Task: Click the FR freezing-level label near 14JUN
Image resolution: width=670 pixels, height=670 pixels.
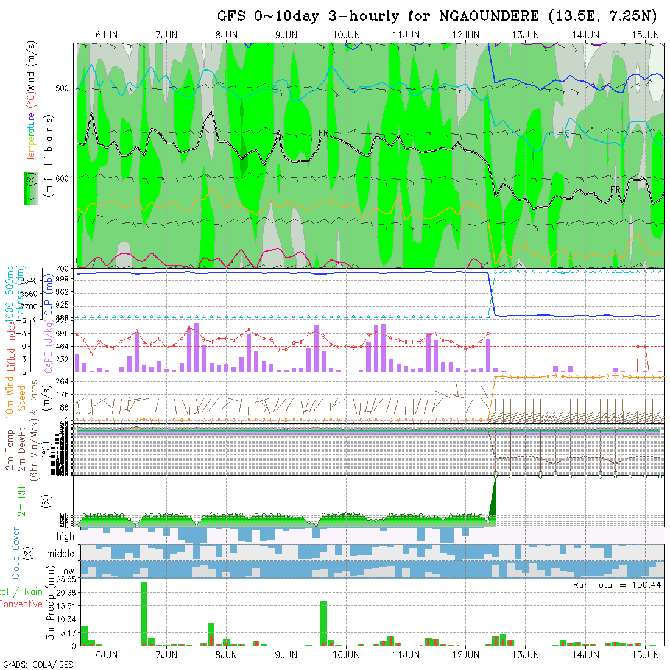Action: point(616,191)
